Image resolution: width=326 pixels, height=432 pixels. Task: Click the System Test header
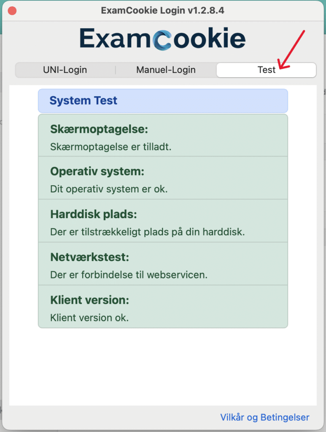[x=163, y=101]
